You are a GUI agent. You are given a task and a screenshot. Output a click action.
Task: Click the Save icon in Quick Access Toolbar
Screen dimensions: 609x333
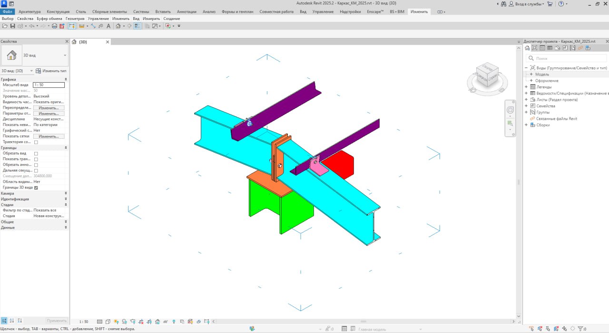point(12,26)
